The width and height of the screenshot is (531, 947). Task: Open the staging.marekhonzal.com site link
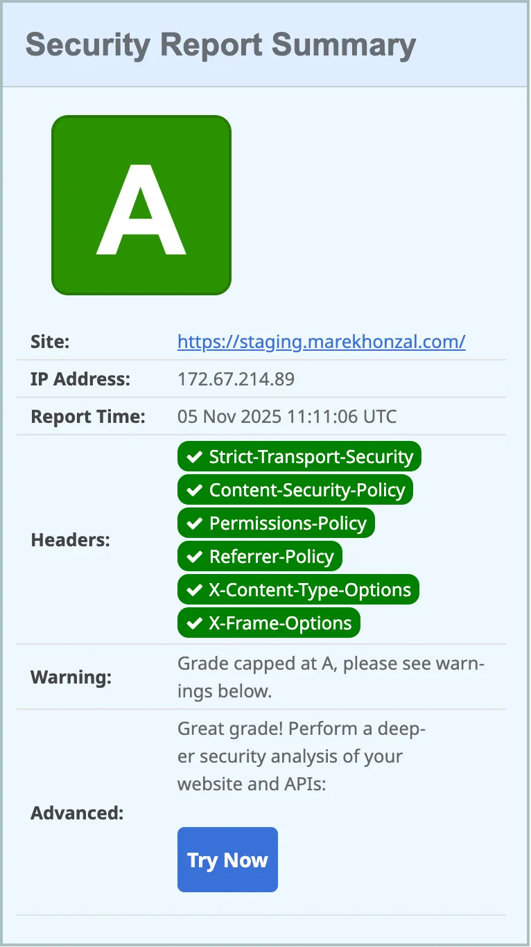click(x=321, y=342)
